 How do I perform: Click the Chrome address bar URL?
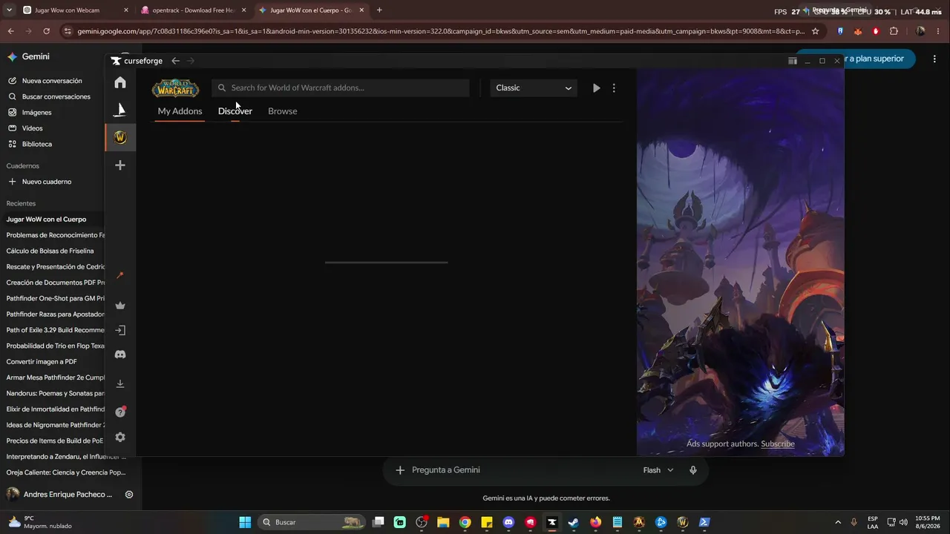coord(441,31)
